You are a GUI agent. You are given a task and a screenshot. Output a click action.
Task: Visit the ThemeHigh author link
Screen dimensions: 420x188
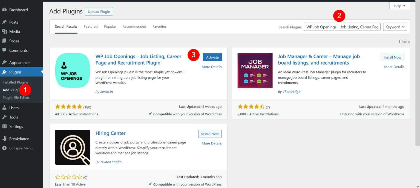pos(292,92)
